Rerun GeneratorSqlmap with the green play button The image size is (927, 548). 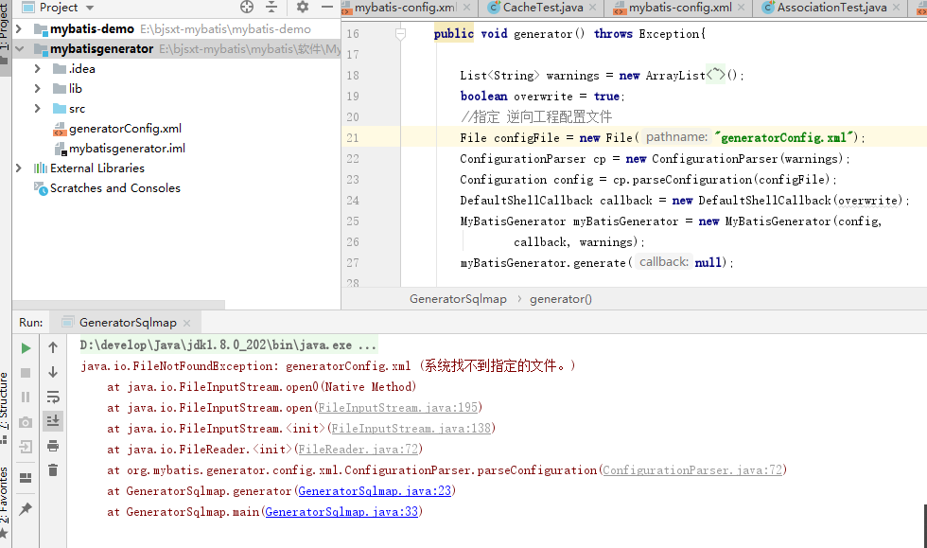point(26,348)
